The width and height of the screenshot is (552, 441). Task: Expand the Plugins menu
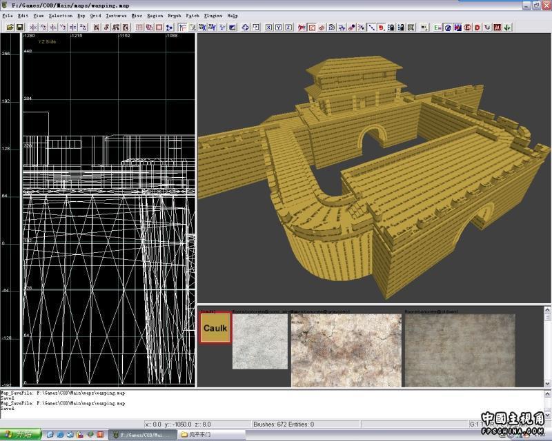point(212,15)
